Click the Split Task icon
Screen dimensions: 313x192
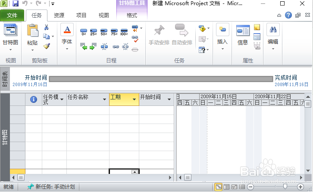[x=104, y=46]
